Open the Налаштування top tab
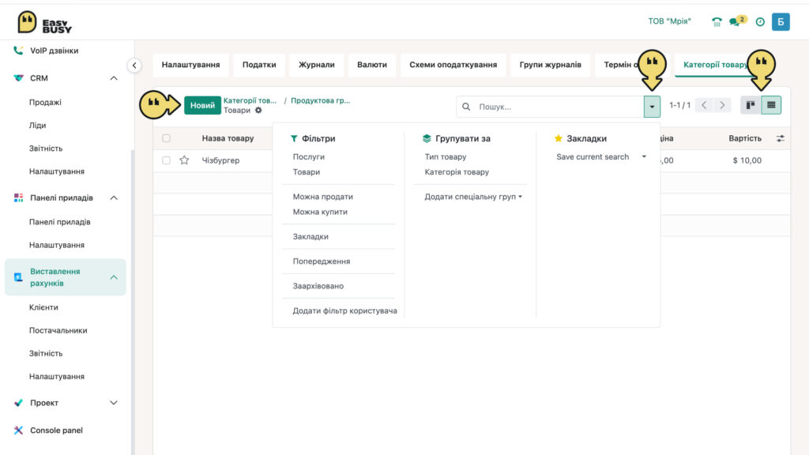 coord(190,65)
